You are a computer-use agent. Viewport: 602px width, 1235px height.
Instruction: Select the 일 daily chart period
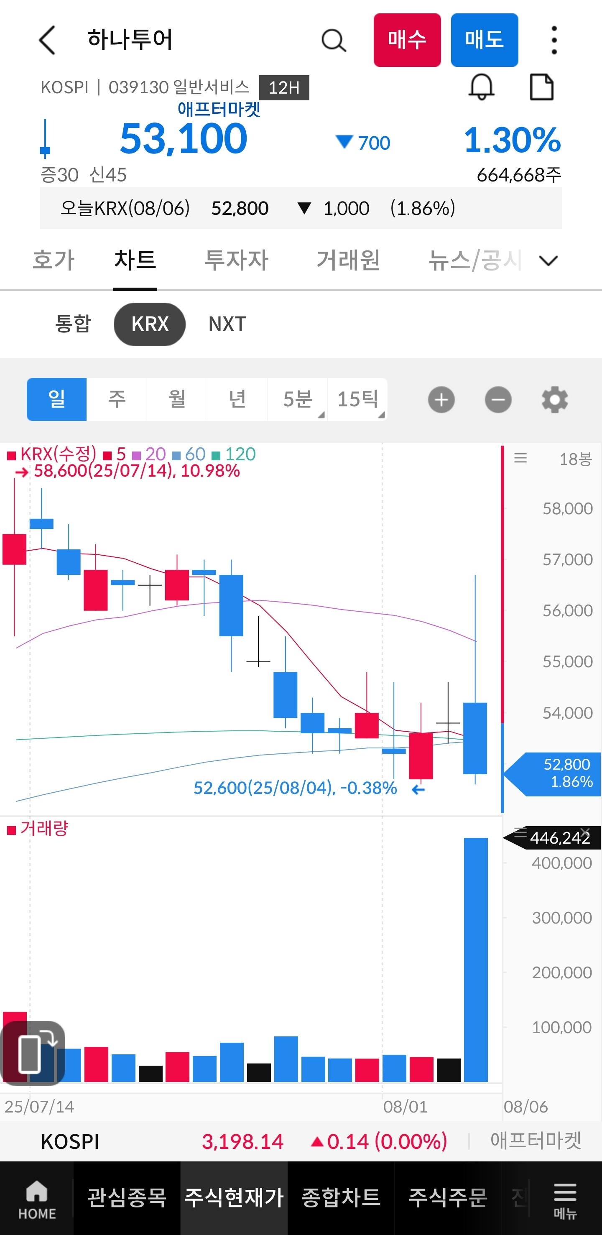[x=56, y=399]
